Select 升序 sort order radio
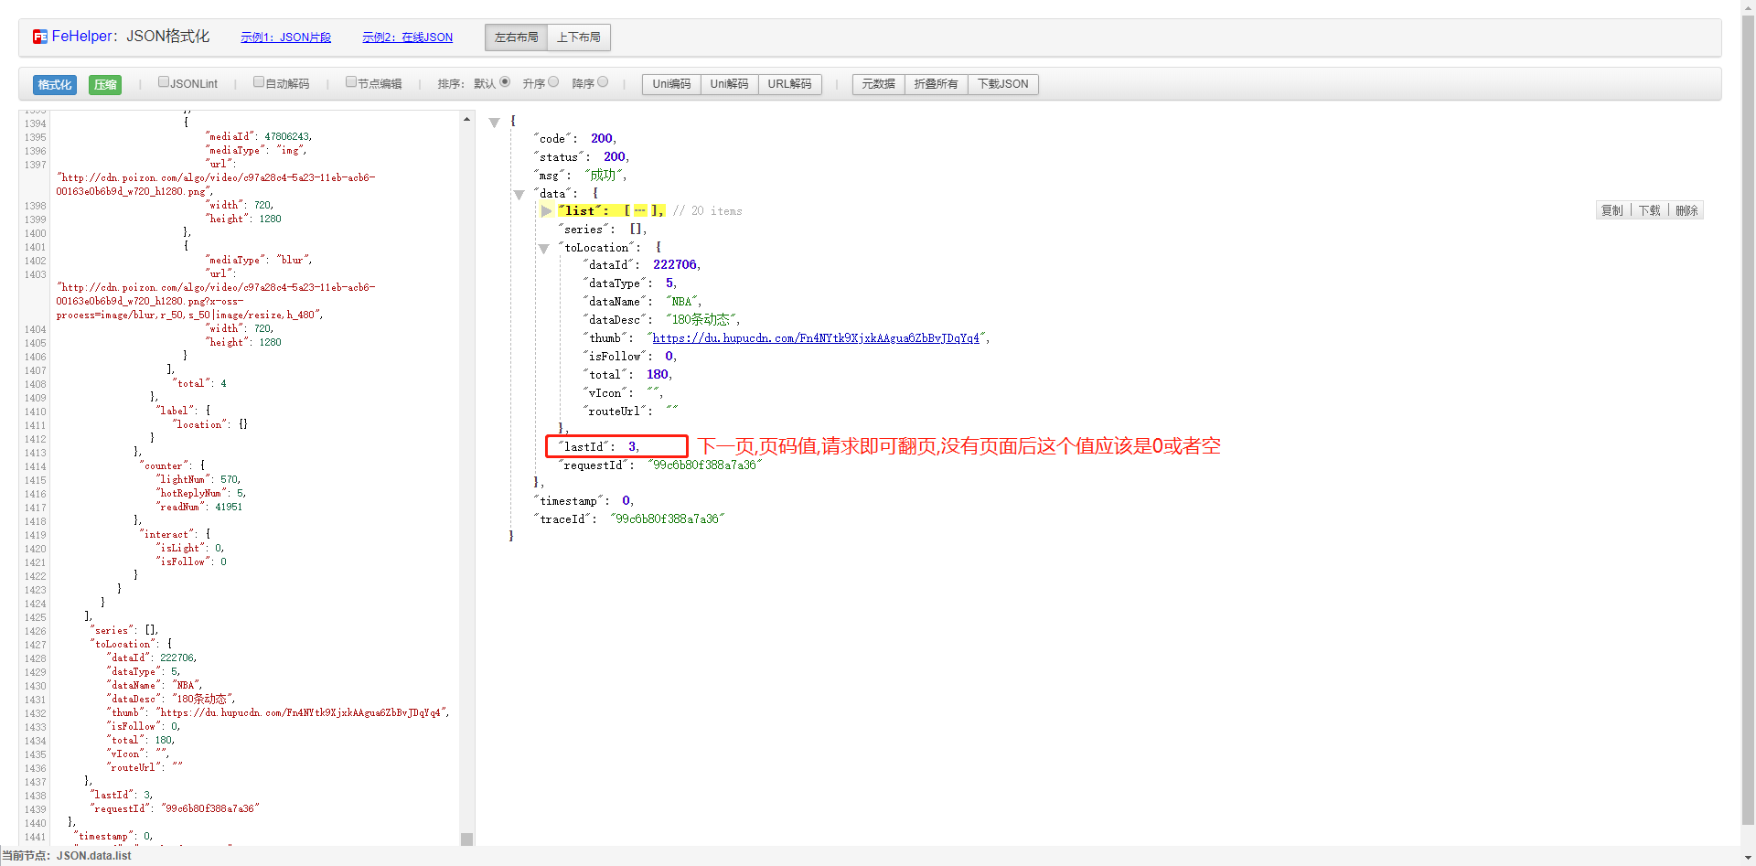The width and height of the screenshot is (1756, 866). (x=553, y=82)
